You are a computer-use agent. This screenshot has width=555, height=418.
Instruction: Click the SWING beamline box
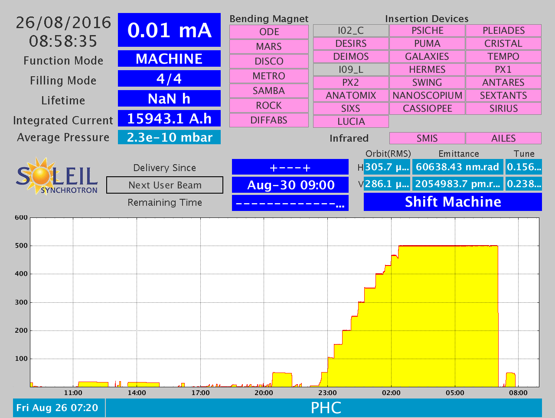(x=427, y=83)
